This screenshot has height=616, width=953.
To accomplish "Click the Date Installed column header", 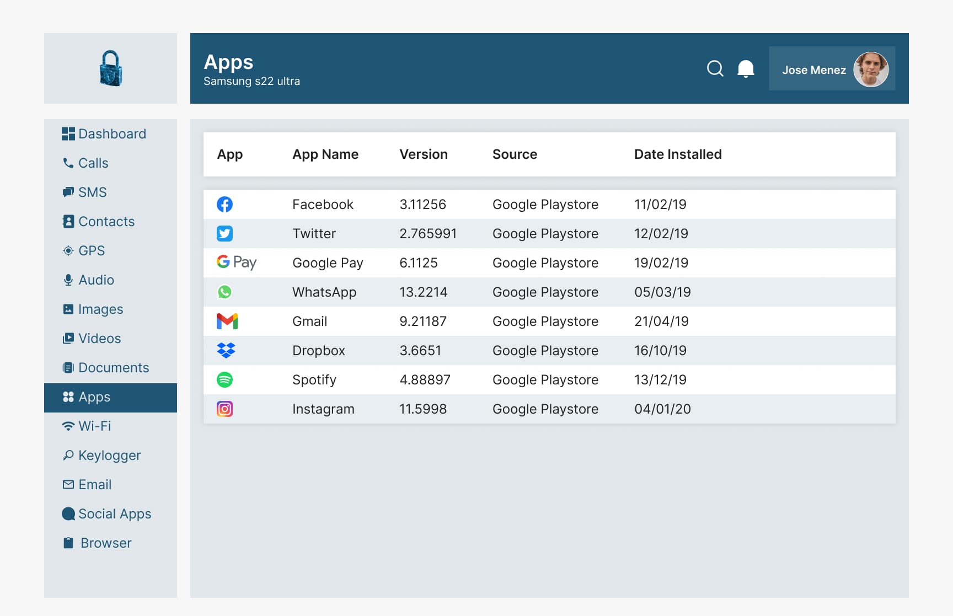I will pyautogui.click(x=678, y=154).
